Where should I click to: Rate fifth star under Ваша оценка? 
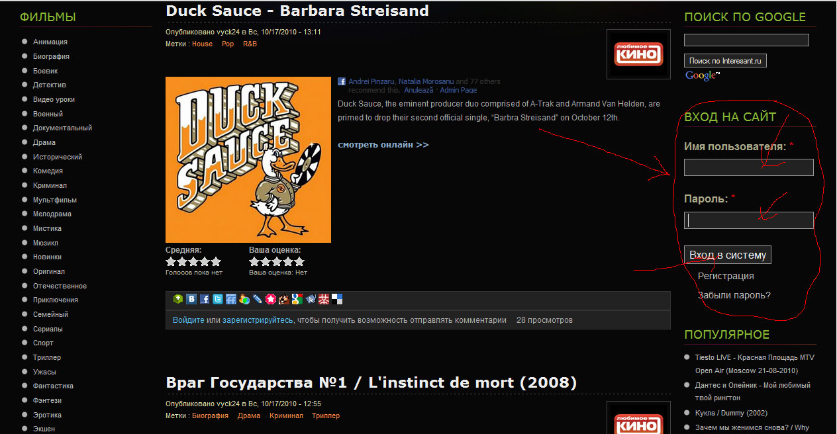299,262
